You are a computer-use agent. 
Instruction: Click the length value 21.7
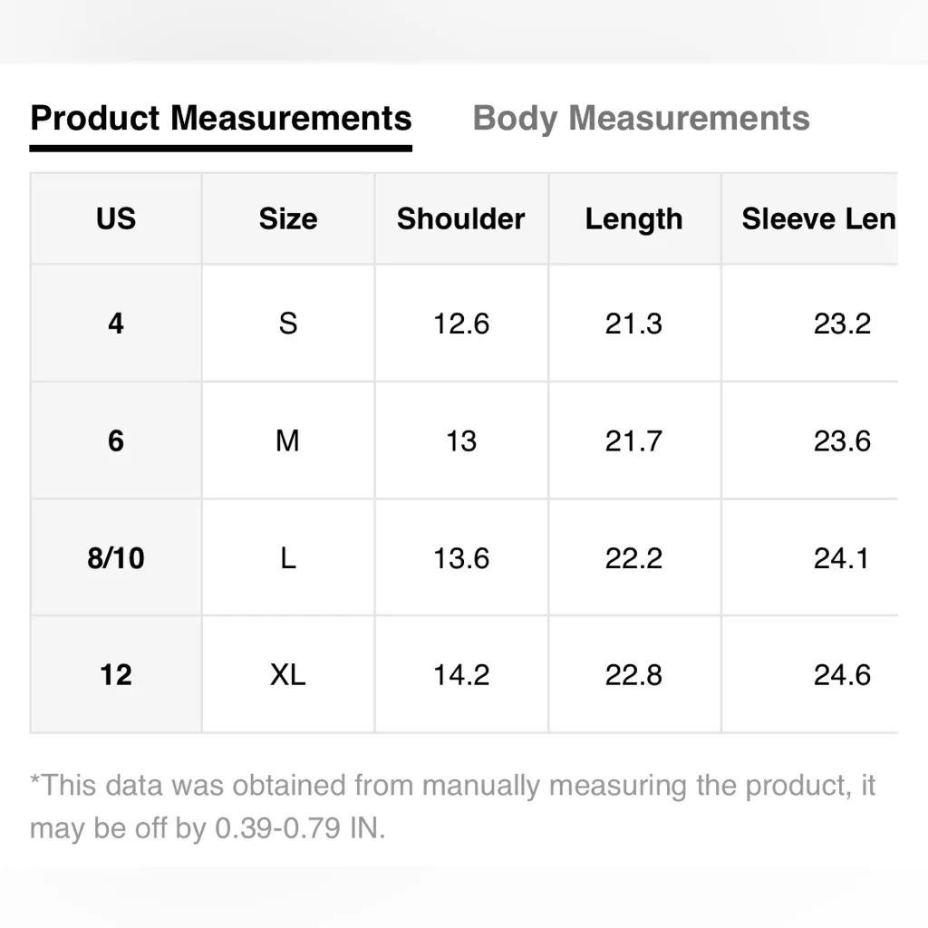[x=633, y=441]
